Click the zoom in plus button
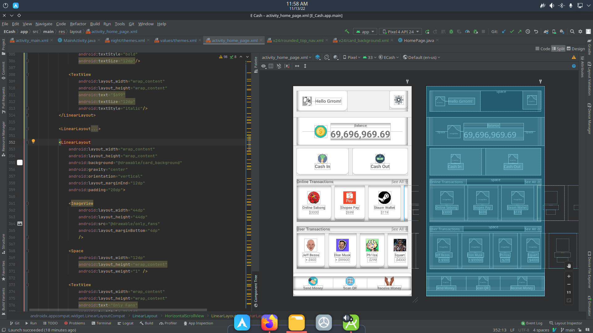 click(569, 276)
